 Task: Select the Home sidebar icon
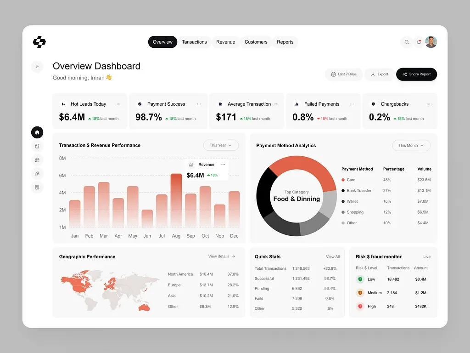[37, 132]
